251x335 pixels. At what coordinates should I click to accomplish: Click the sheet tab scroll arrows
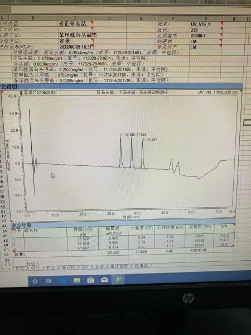tap(6, 269)
